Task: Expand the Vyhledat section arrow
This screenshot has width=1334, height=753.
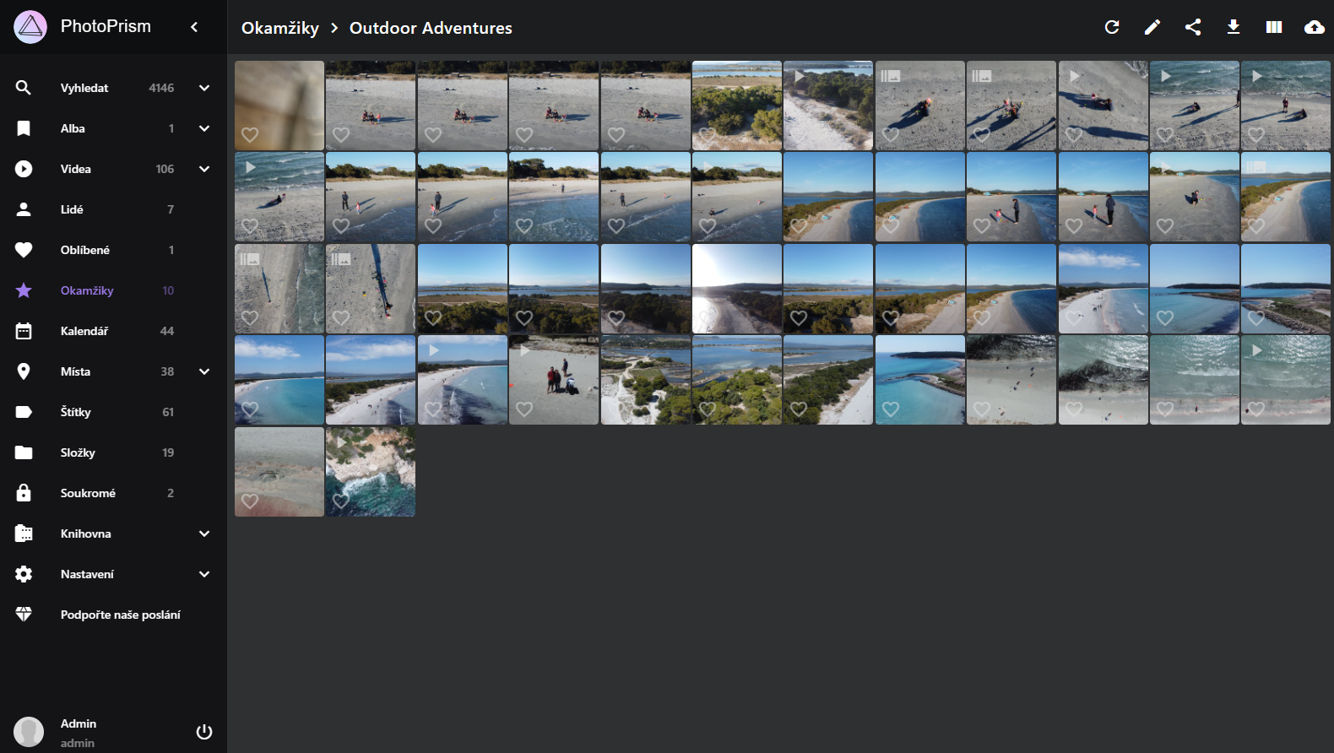Action: (x=204, y=88)
